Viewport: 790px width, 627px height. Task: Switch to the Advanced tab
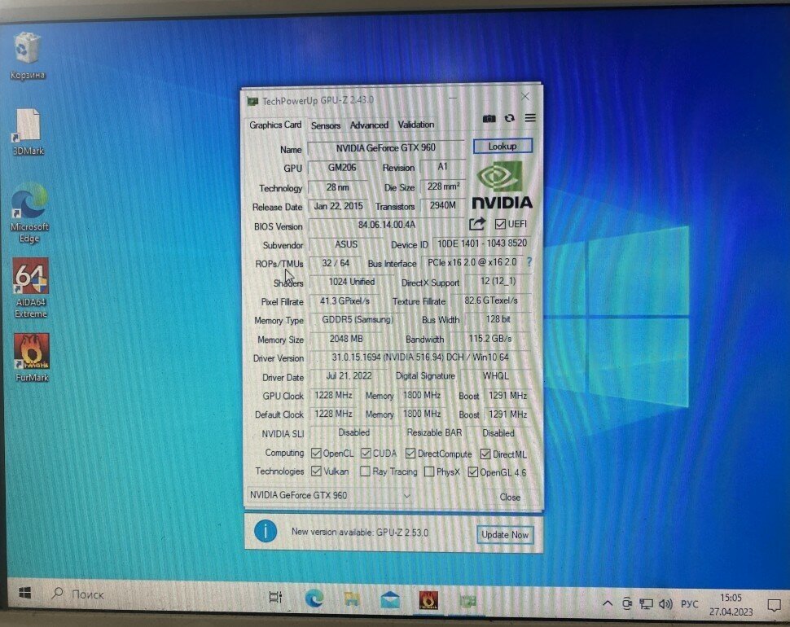pyautogui.click(x=369, y=125)
